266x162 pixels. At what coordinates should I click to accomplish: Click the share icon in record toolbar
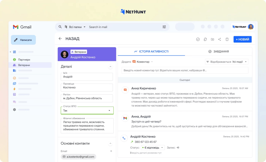(x=219, y=39)
